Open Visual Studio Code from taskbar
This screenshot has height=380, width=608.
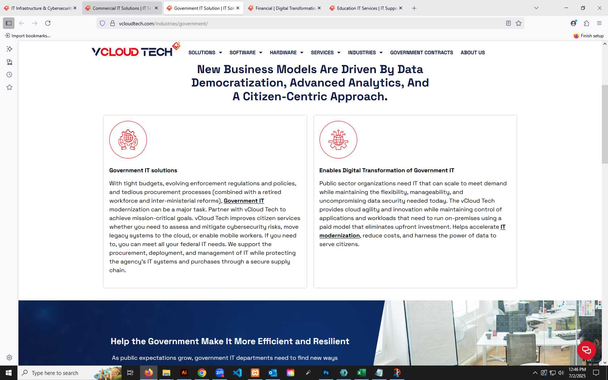[237, 373]
